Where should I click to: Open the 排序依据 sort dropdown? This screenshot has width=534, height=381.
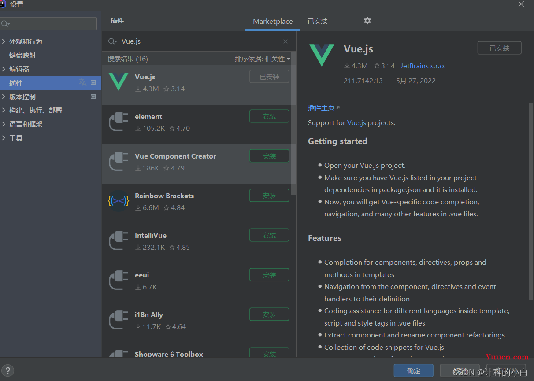263,59
